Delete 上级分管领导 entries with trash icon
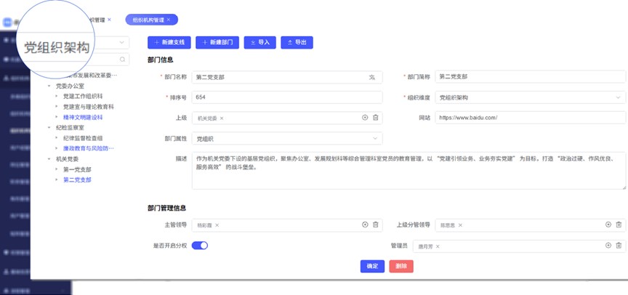The height and width of the screenshot is (295, 628). coord(619,225)
